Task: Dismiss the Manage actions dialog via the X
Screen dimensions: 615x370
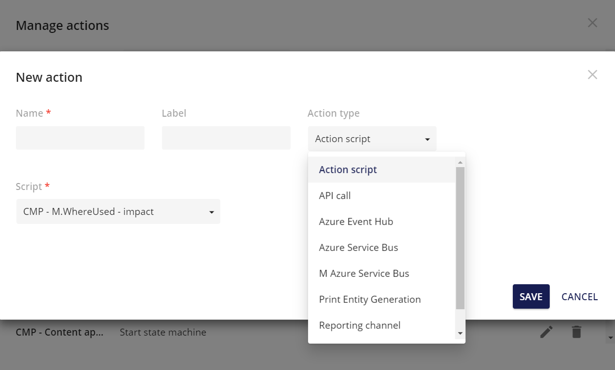Action: point(592,22)
